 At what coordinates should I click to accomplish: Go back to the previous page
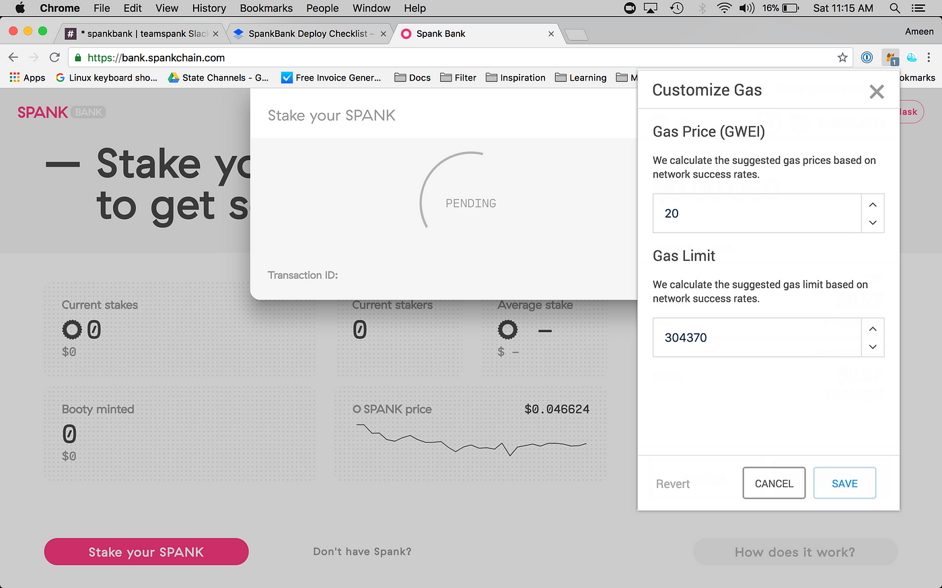[13, 58]
